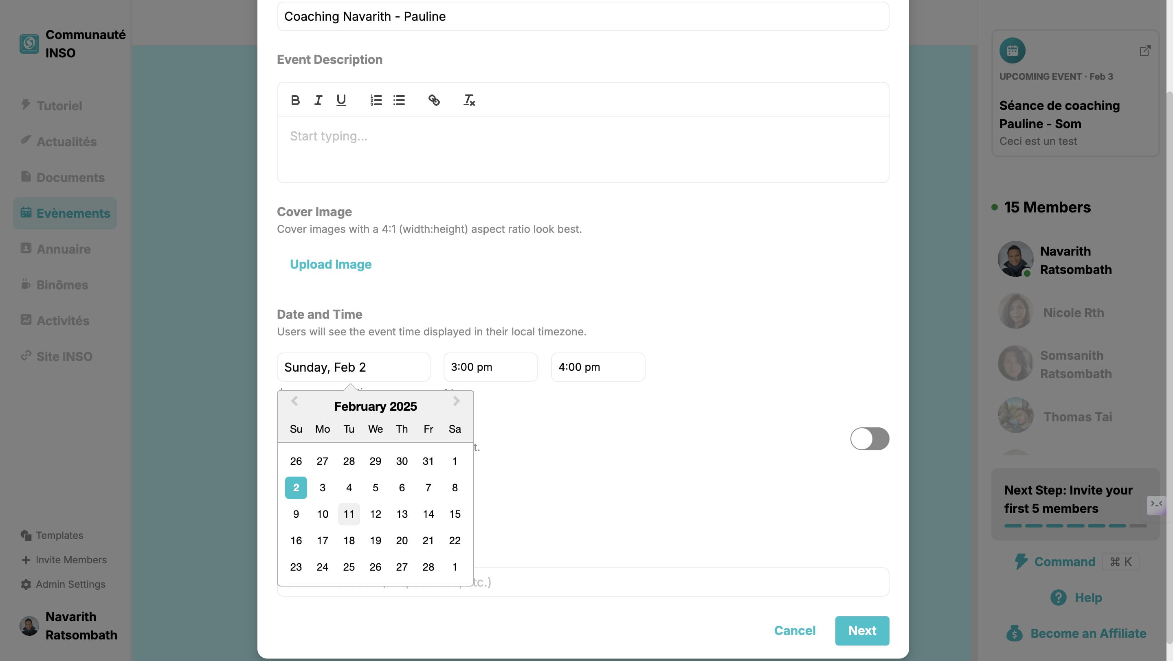Open the 4:00 pm end time selector

coord(598,367)
